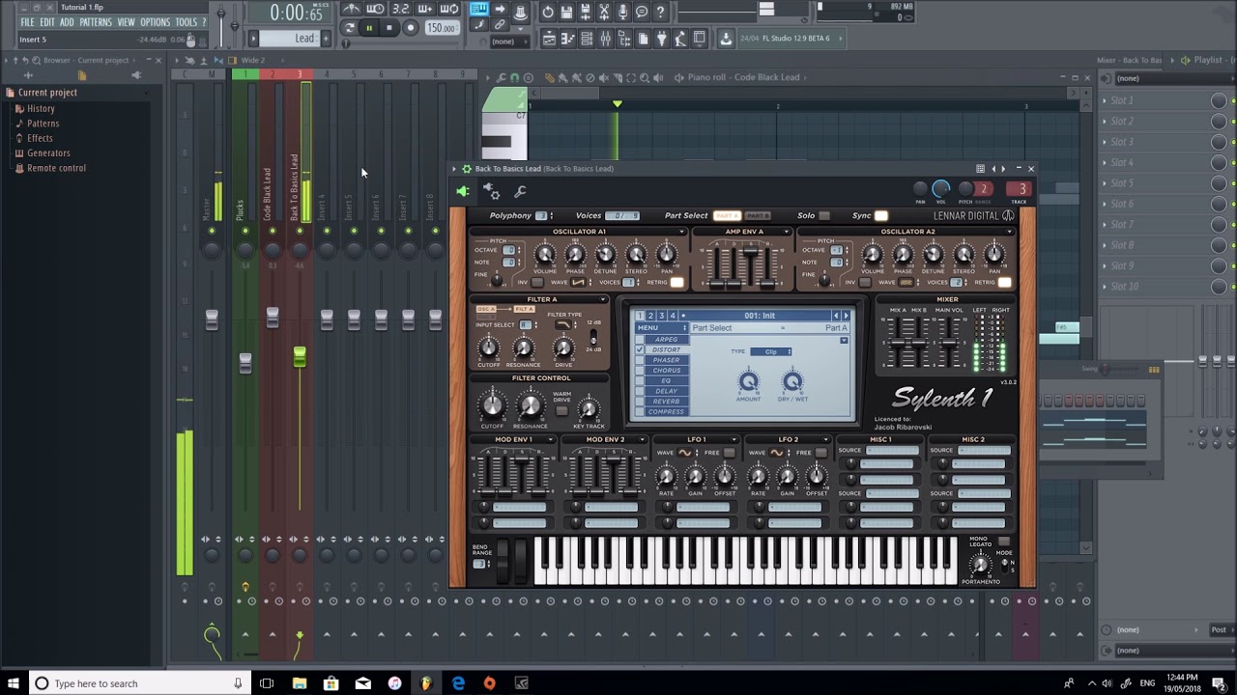The width and height of the screenshot is (1237, 695).
Task: Uncheck the DISTORT effect checkbox
Action: tap(640, 349)
